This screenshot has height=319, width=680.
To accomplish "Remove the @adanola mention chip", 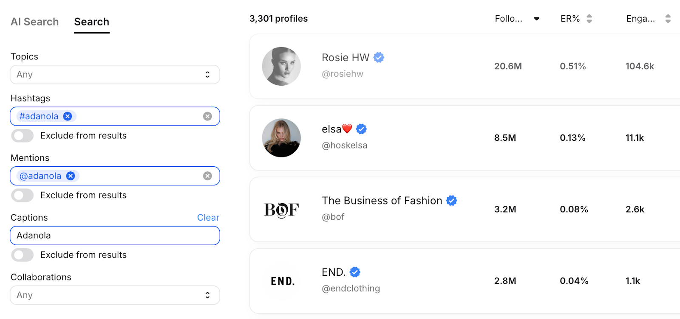I will [x=71, y=176].
